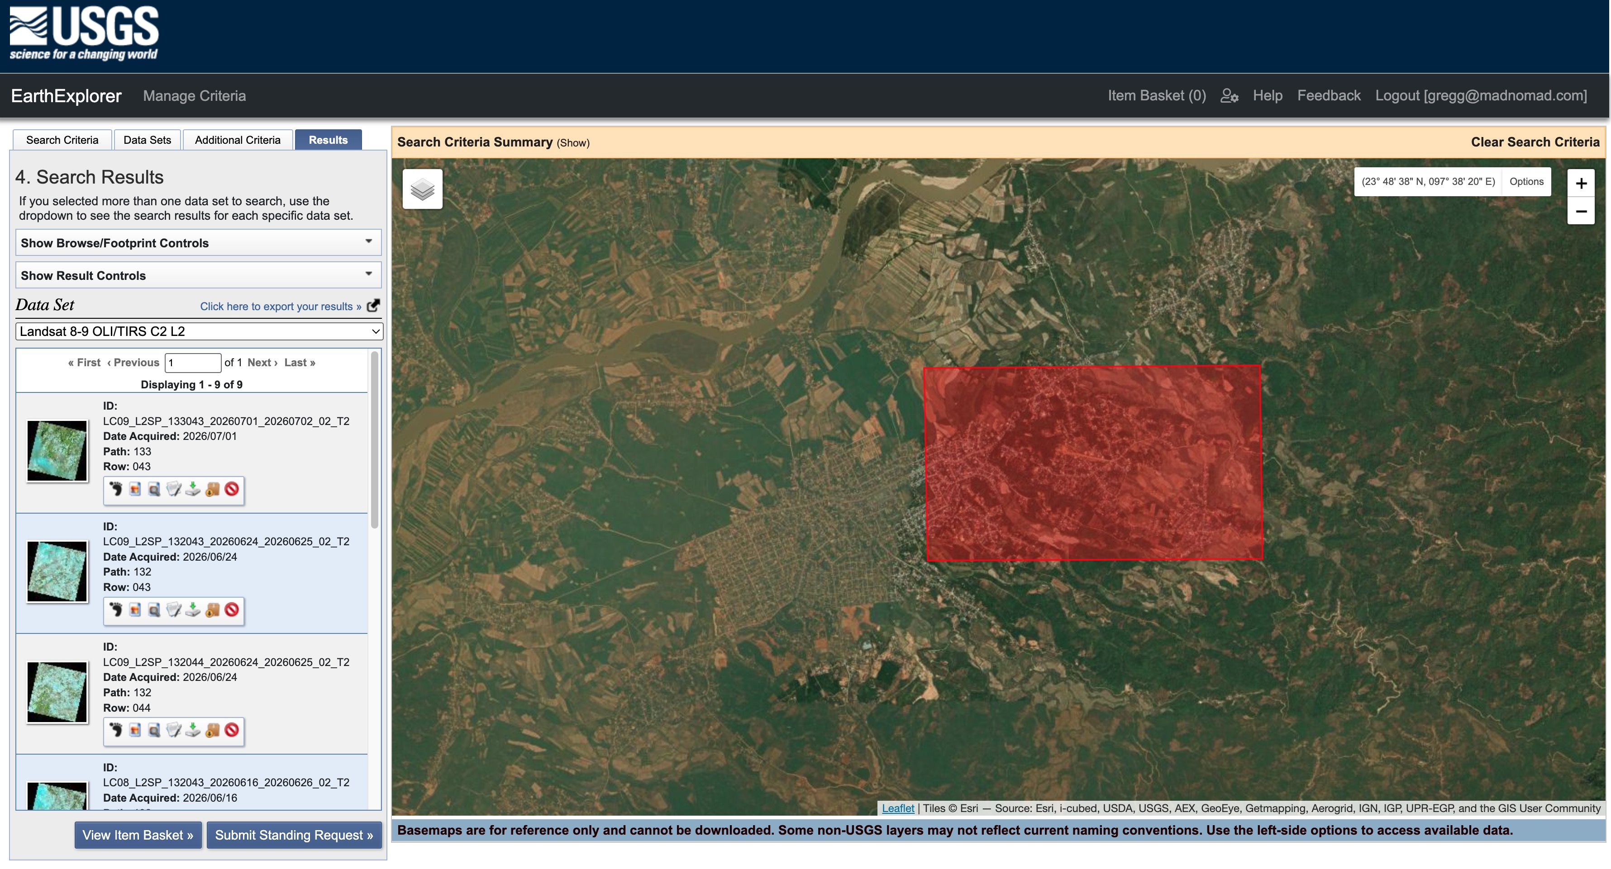1611x869 pixels.
Task: Open the Landsat 8-9 OLI/TIRS dataset dropdown
Action: coord(199,331)
